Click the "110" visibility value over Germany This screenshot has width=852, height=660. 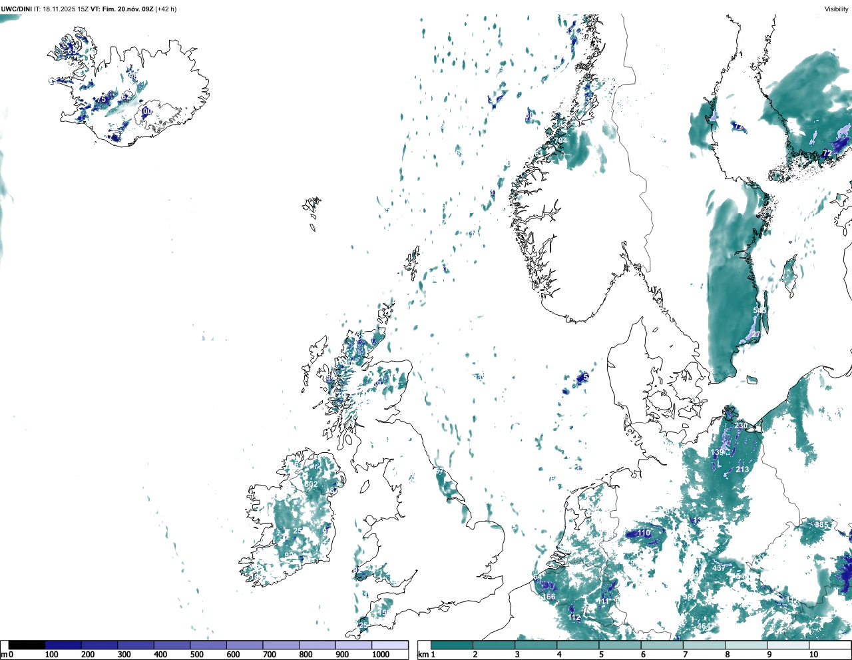coord(644,533)
